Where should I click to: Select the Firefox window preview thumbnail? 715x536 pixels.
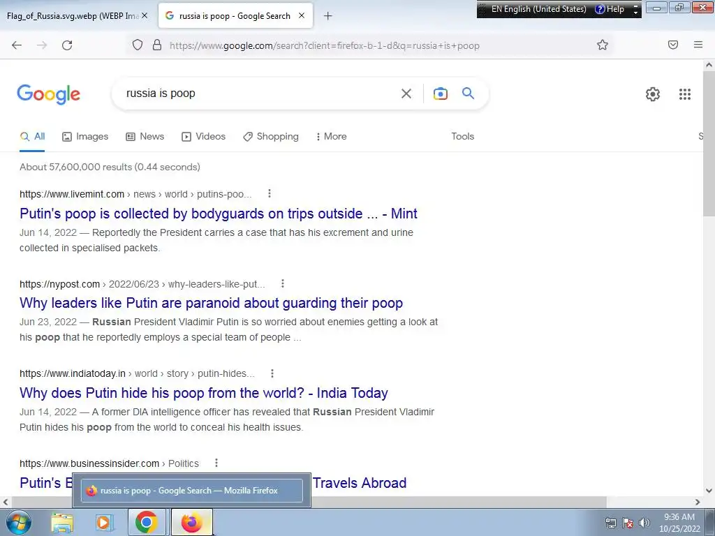pos(191,491)
